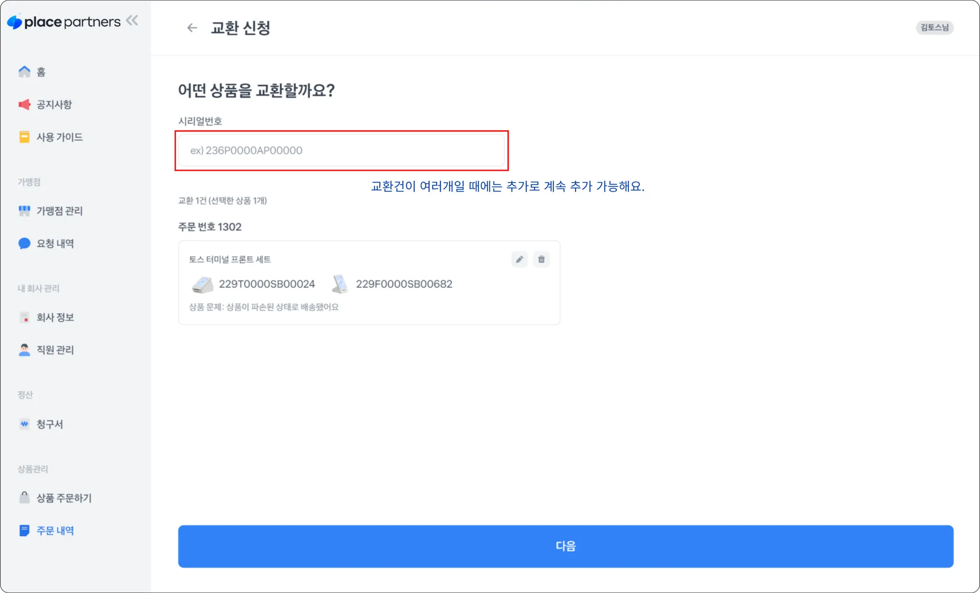Click the 요청 내역 chat bubble icon
Image resolution: width=980 pixels, height=593 pixels.
[x=24, y=244]
